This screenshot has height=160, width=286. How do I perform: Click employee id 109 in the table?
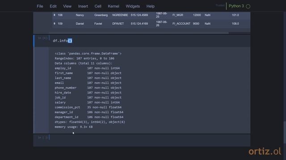60,24
